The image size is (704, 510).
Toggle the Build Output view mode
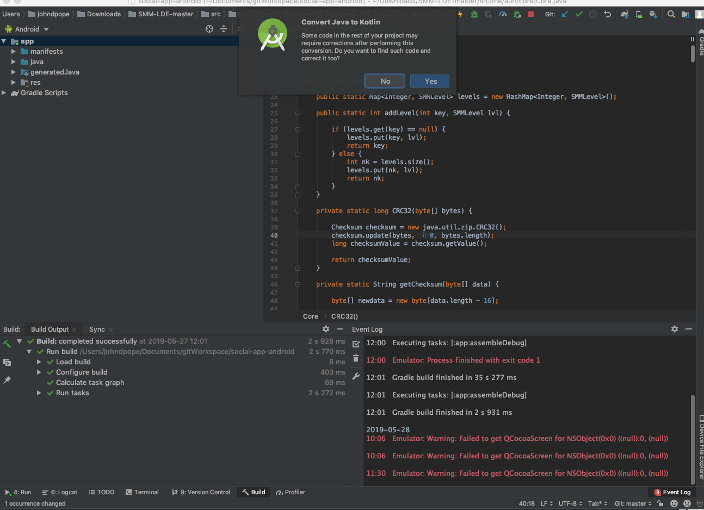pos(7,362)
